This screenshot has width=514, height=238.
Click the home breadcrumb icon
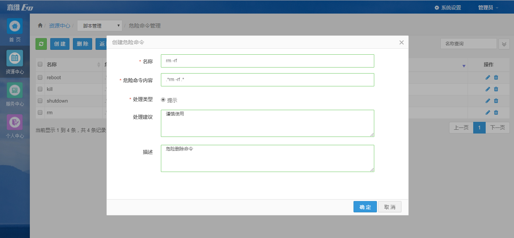pos(40,26)
